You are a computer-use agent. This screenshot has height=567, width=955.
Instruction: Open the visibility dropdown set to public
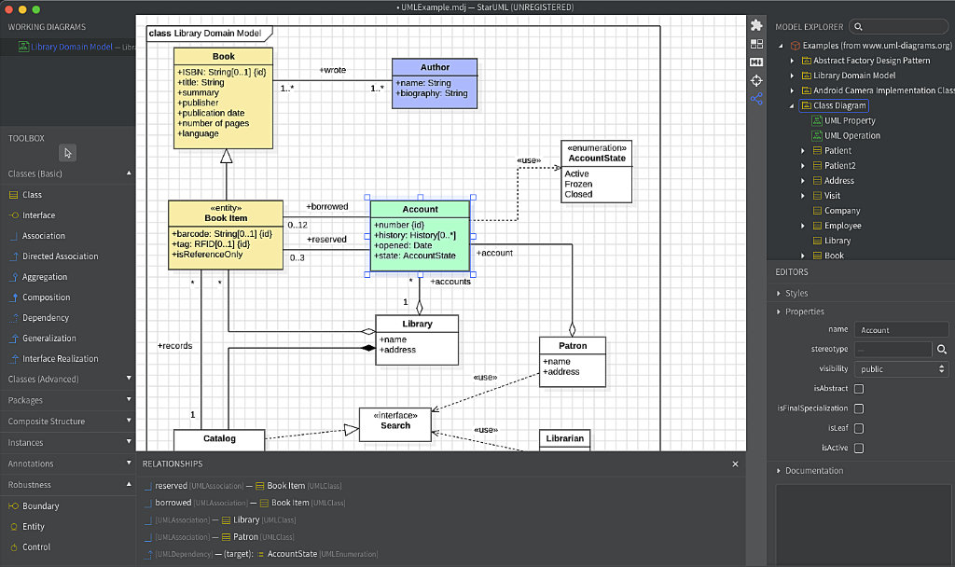pos(902,368)
